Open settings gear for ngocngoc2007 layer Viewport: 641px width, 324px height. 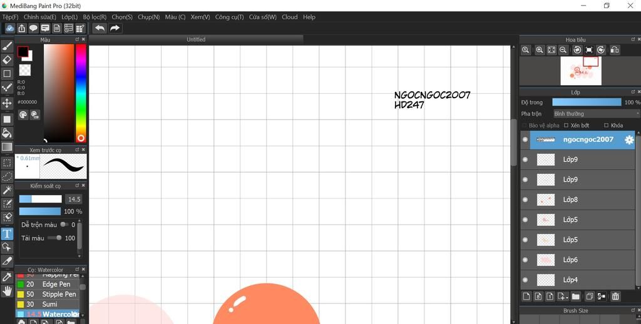[629, 139]
